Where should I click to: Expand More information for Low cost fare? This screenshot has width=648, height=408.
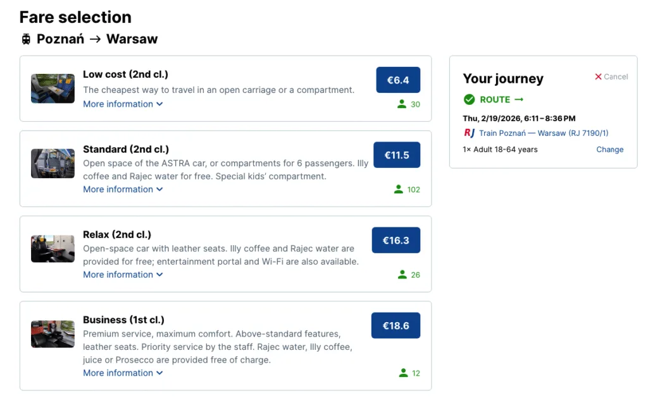[x=123, y=104]
